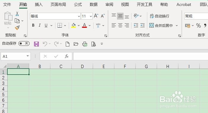
Task: Click the New blank workbook icon
Action: pyautogui.click(x=68, y=44)
